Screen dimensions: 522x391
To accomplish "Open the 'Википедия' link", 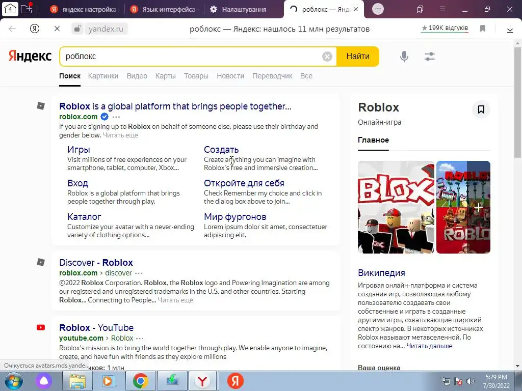I will pos(381,273).
